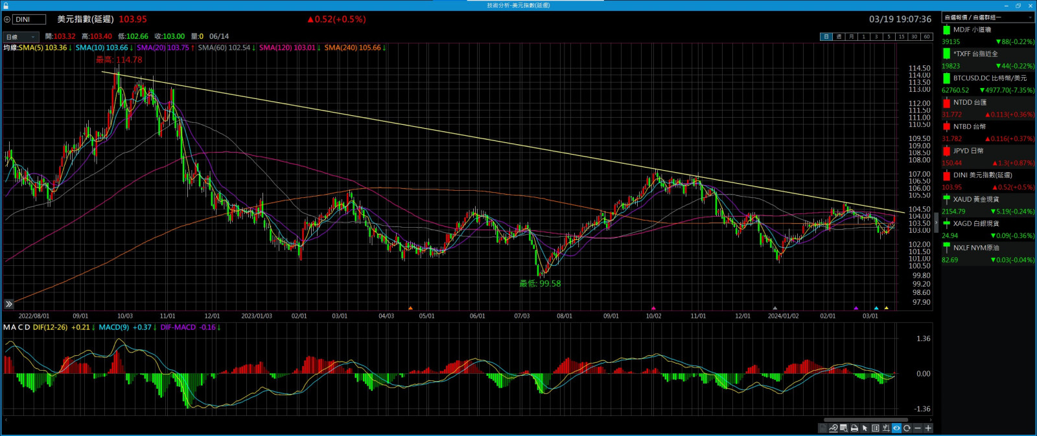Toggle the cactus-shaped indicator setting icon
1037x436 pixels.
tap(886, 428)
